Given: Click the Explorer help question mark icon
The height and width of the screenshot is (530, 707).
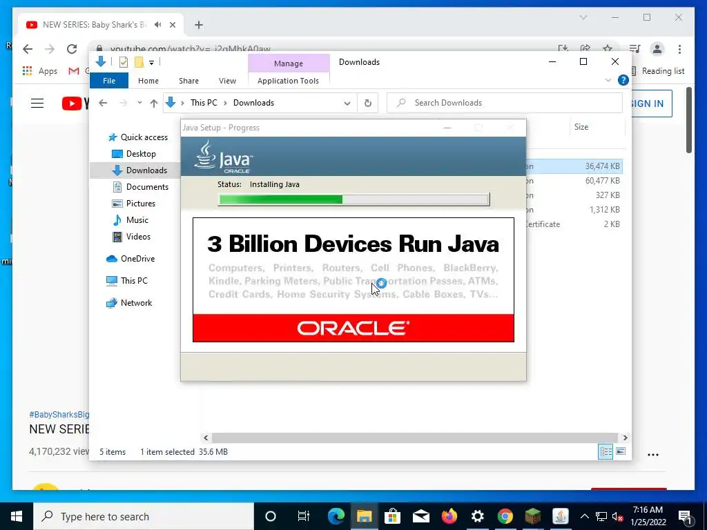Looking at the screenshot, I should coord(623,80).
